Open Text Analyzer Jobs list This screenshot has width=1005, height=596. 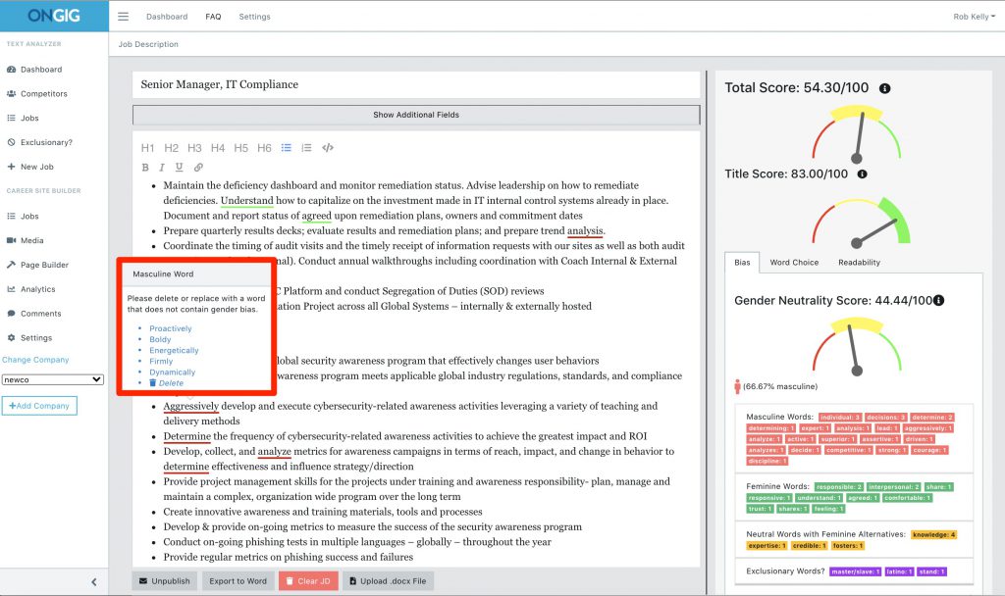(23, 118)
